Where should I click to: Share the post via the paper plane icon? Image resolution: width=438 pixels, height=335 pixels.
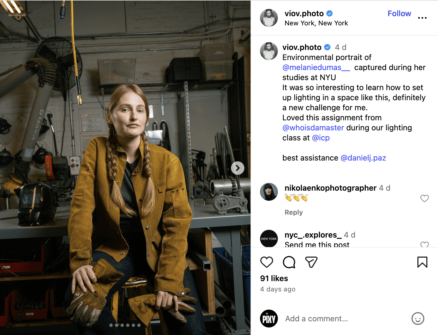coord(311,262)
